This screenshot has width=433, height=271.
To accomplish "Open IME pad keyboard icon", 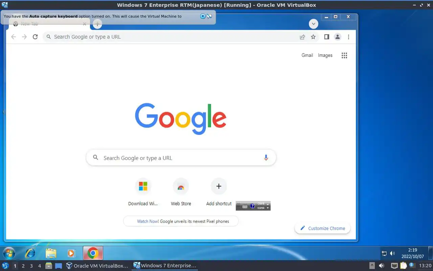I will tap(245, 206).
